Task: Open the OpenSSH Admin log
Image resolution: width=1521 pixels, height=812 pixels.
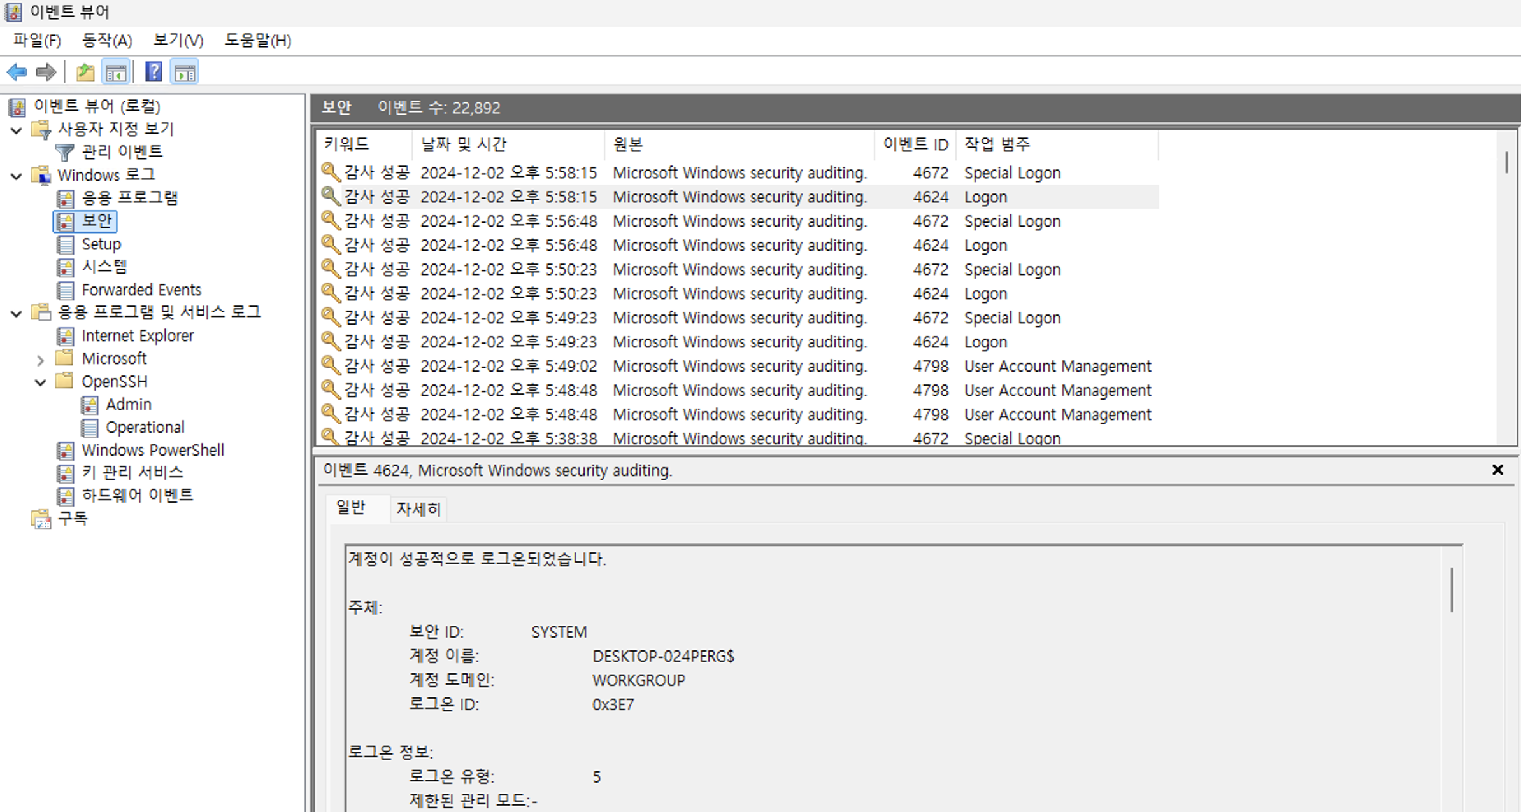Action: [128, 405]
